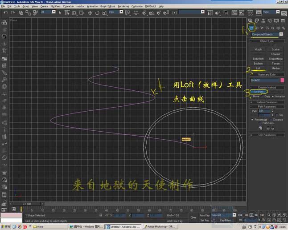This screenshot has height=230, width=288.
Task: Open the Motion command panel tab
Action: coord(270,20)
